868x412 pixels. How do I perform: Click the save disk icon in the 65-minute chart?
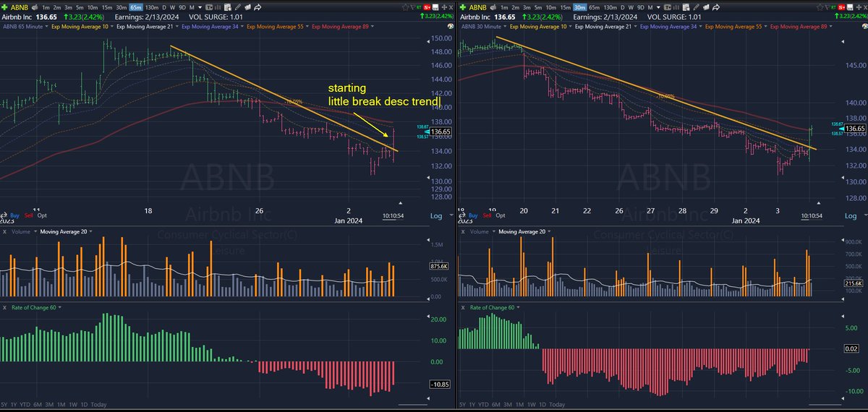click(x=435, y=7)
